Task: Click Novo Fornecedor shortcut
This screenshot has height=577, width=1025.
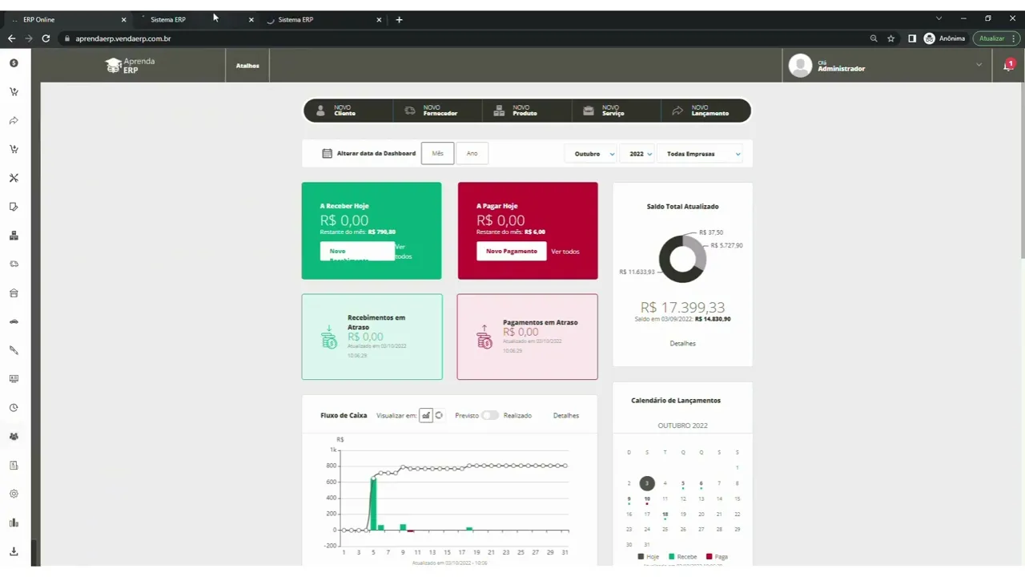Action: click(437, 111)
